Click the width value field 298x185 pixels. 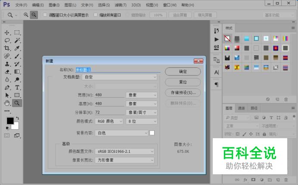(x=110, y=95)
